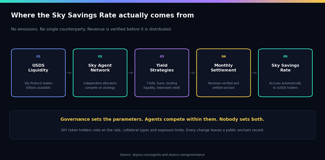325x160 pixels.
Task: Select step number 02 label
Action: click(x=100, y=57)
